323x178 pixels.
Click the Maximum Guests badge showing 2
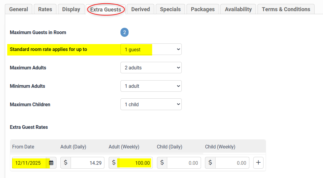[x=124, y=33]
